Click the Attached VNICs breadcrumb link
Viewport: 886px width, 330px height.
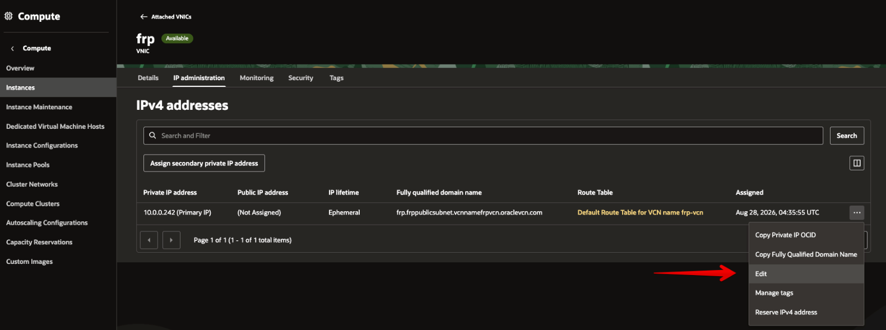point(171,17)
